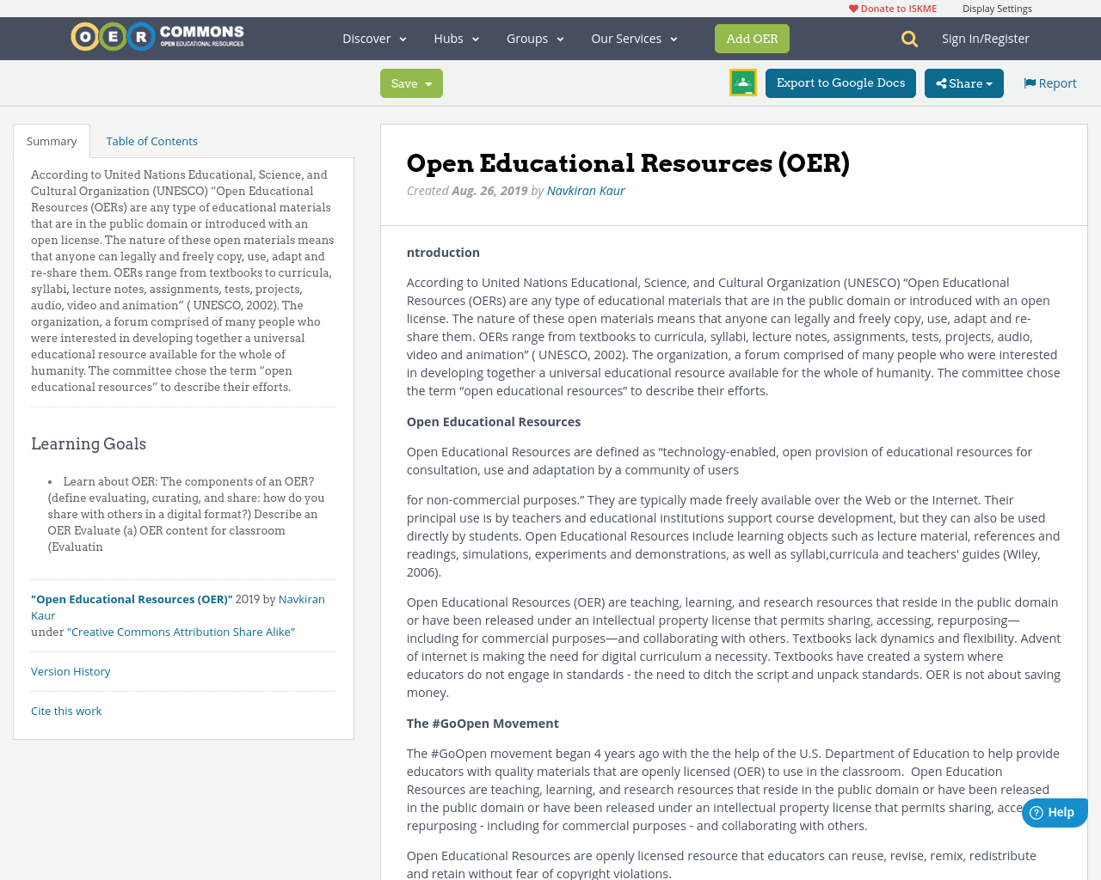Click Cite this work
This screenshot has height=880, width=1101.
(66, 710)
